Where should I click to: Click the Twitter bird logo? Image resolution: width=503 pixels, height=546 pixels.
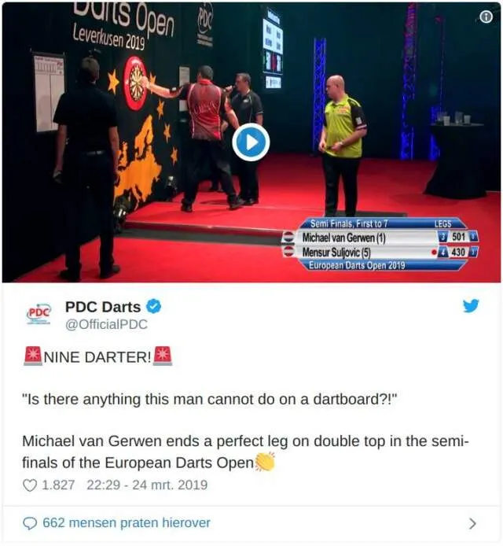pos(471,306)
